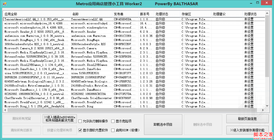Select Microsoft.XboxLIVEGames_1.1.134.0 row
274x140 pixels.
click(x=134, y=65)
